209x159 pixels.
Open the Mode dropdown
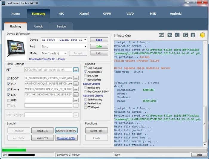(54, 53)
